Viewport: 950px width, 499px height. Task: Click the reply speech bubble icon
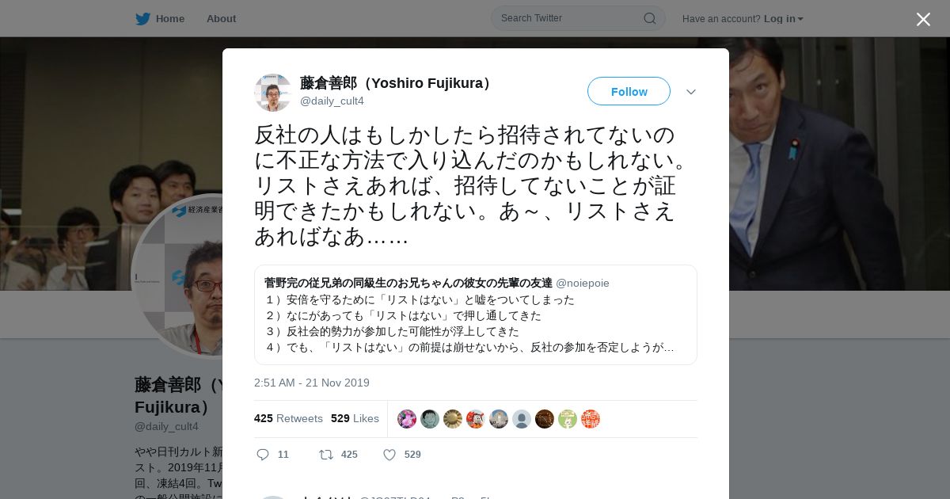tap(264, 455)
